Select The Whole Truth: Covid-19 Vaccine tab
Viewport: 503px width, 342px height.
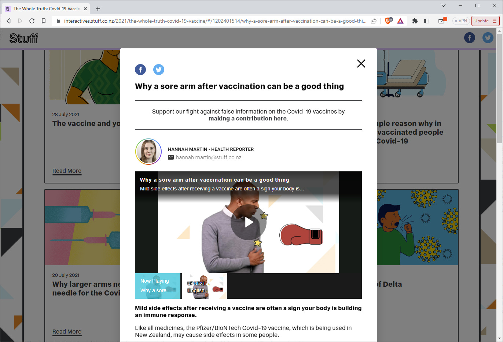[46, 9]
